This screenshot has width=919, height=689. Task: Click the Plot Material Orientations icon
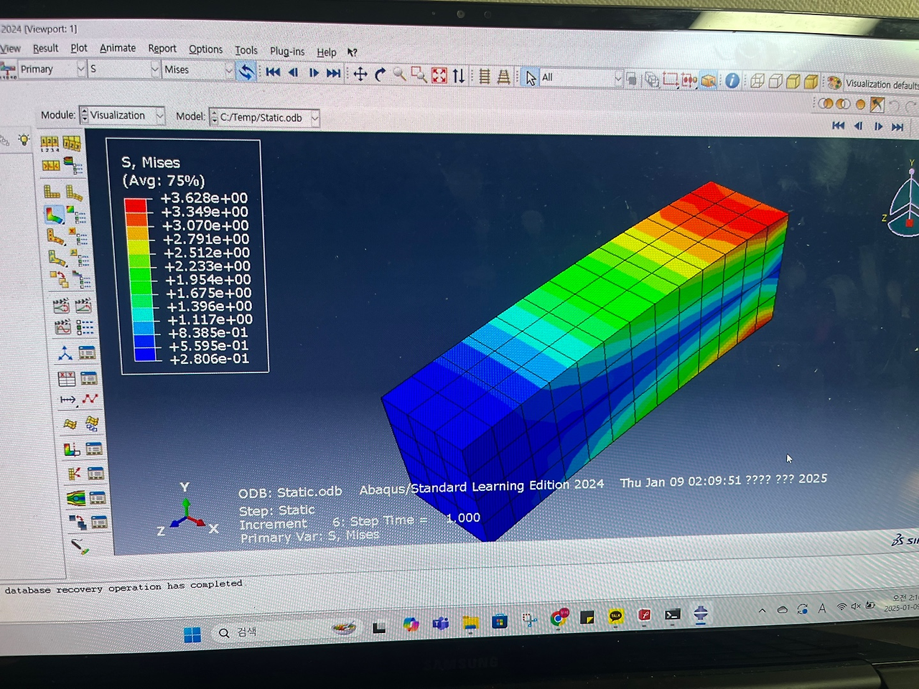57,258
